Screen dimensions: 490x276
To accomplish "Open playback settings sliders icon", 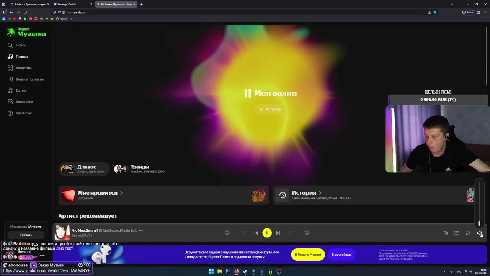I will [x=468, y=233].
